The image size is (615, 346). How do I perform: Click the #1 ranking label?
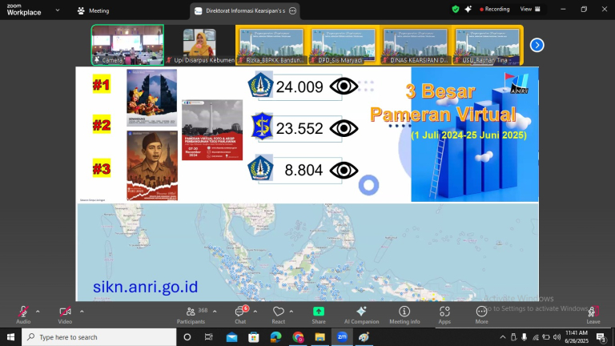point(102,84)
